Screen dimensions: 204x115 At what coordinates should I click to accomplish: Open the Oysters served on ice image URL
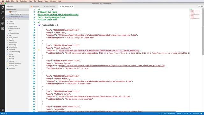[x=112, y=66]
